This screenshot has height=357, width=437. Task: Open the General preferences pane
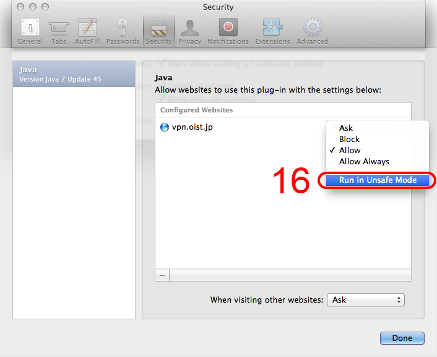tap(30, 30)
